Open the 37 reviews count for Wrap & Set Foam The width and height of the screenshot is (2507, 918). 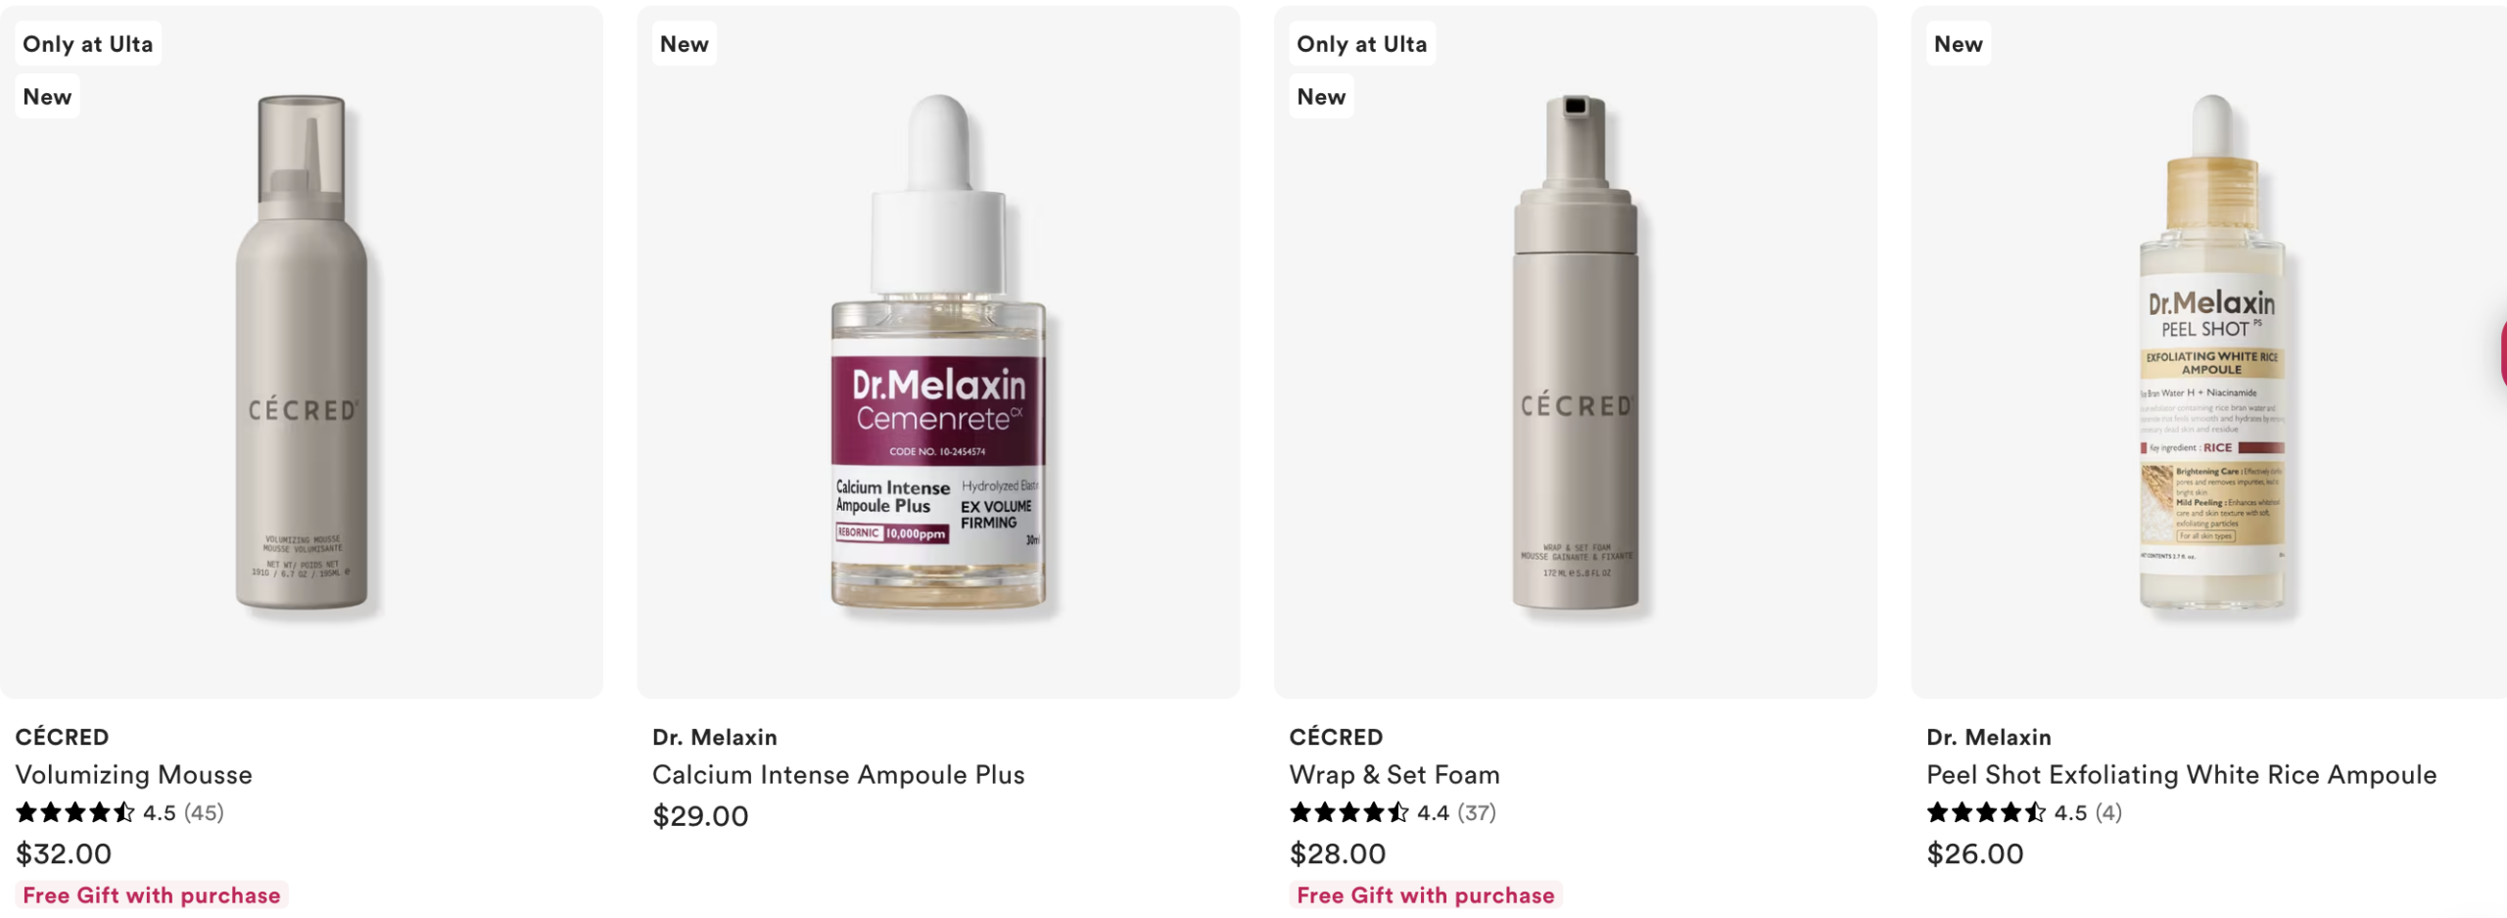pyautogui.click(x=1477, y=812)
